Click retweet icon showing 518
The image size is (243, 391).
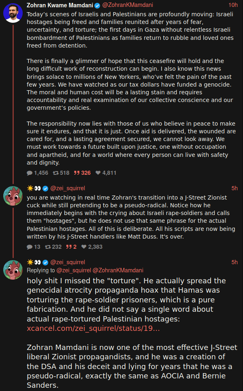56,173
